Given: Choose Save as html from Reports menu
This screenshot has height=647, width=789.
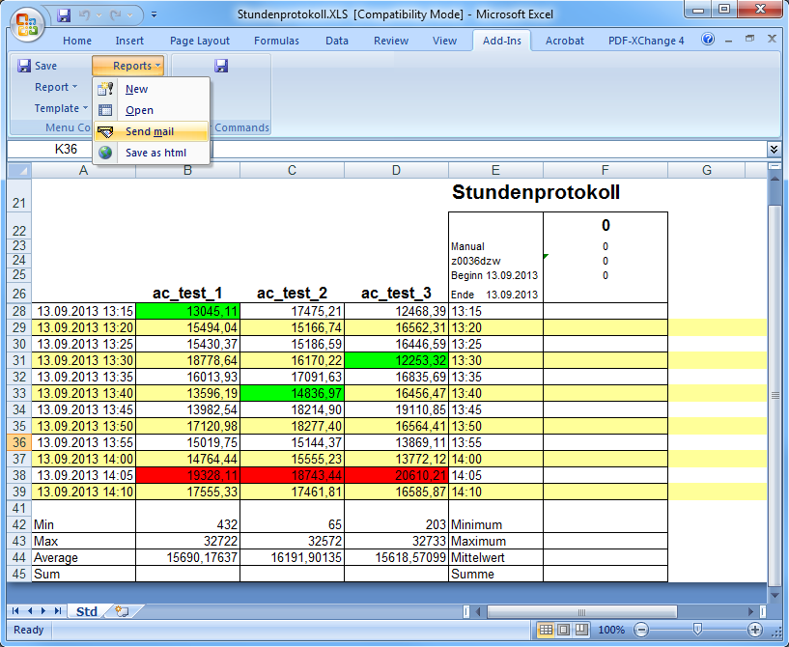Looking at the screenshot, I should [155, 153].
